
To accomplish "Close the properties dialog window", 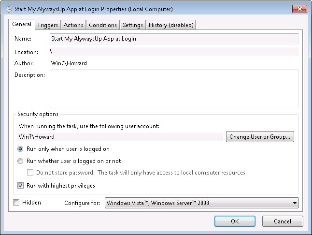I will click(299, 9).
